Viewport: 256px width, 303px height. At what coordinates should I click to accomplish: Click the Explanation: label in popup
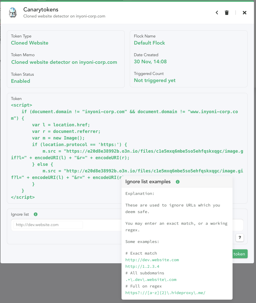pyautogui.click(x=140, y=194)
